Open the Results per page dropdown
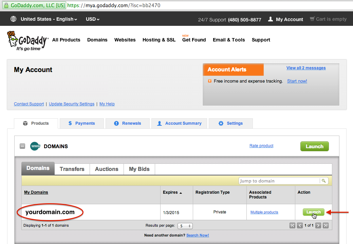The image size is (353, 244). click(x=185, y=226)
